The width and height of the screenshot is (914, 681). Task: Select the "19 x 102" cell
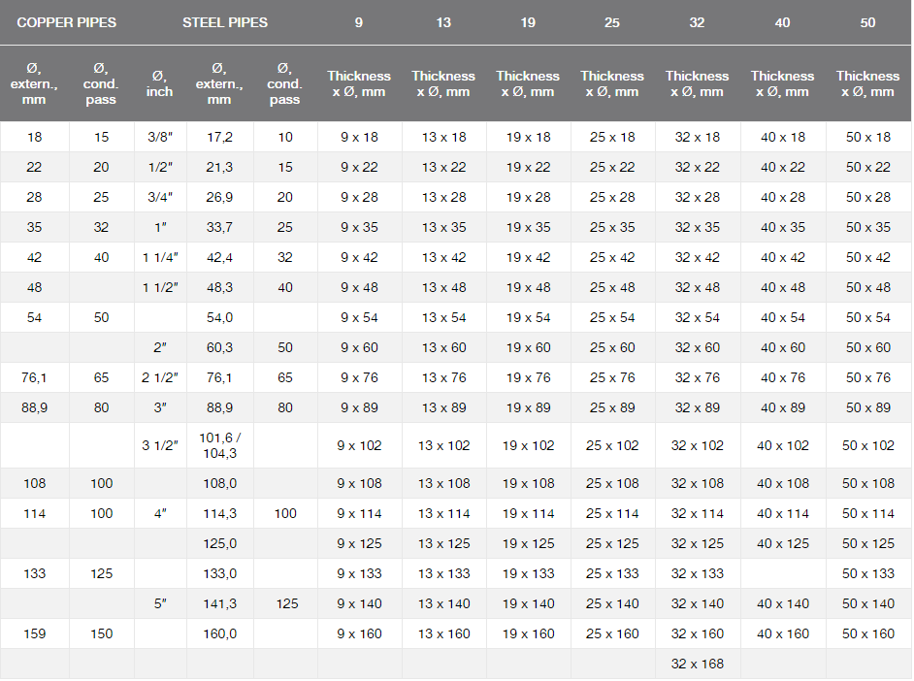coord(528,445)
